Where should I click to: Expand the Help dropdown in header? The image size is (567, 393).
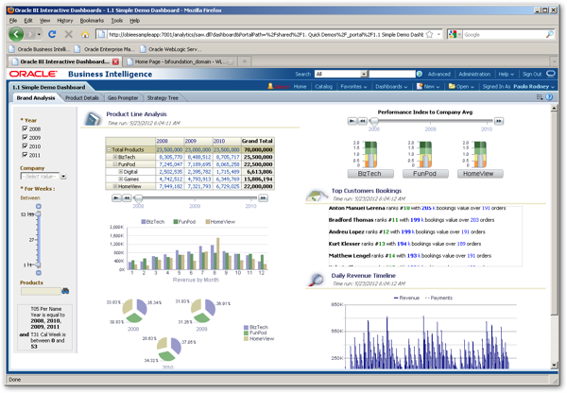click(506, 74)
